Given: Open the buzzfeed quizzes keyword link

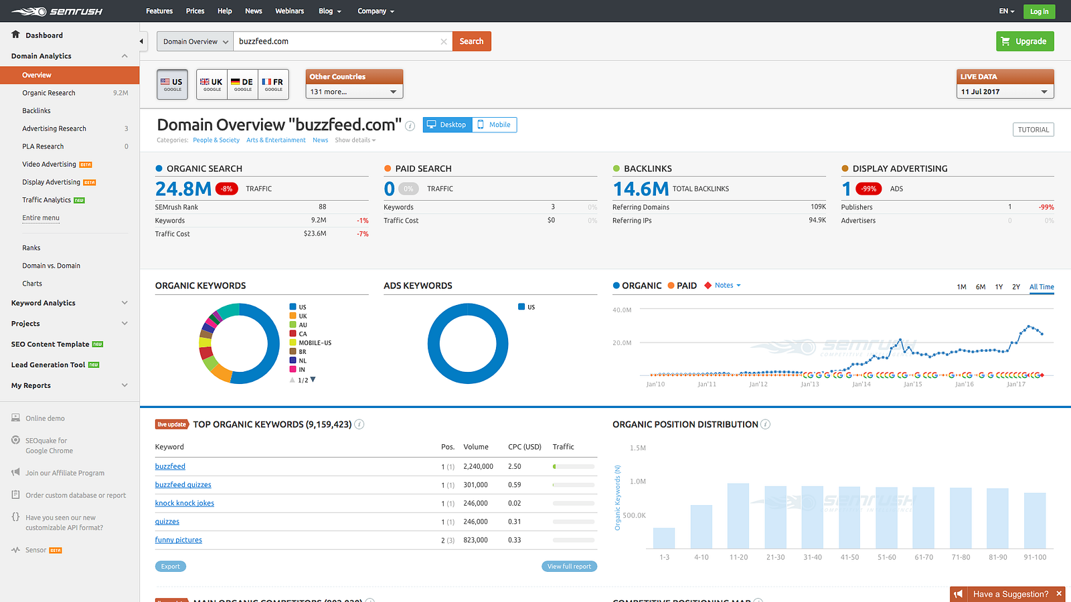Looking at the screenshot, I should pyautogui.click(x=183, y=485).
